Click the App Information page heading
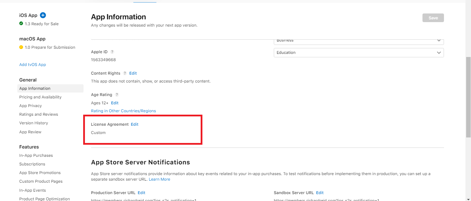The width and height of the screenshot is (471, 201). (x=119, y=17)
